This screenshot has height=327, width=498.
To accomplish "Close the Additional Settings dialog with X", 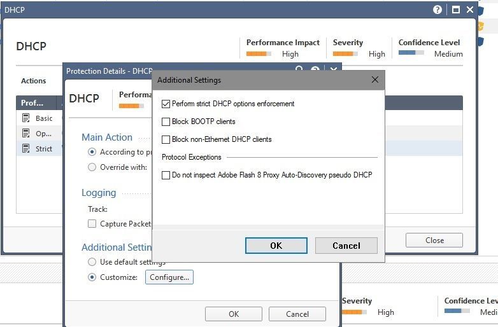I will pyautogui.click(x=375, y=80).
